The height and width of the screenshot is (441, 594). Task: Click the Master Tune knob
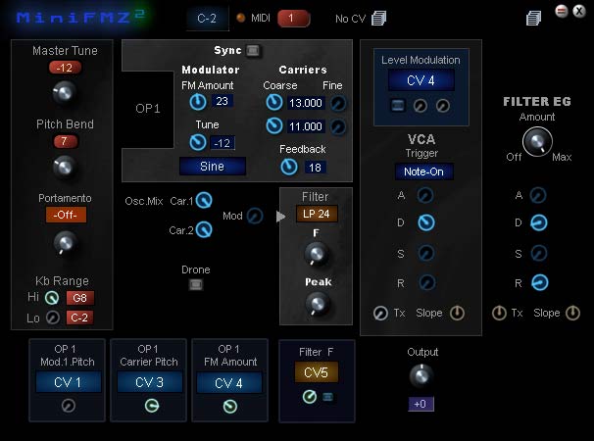[x=65, y=92]
